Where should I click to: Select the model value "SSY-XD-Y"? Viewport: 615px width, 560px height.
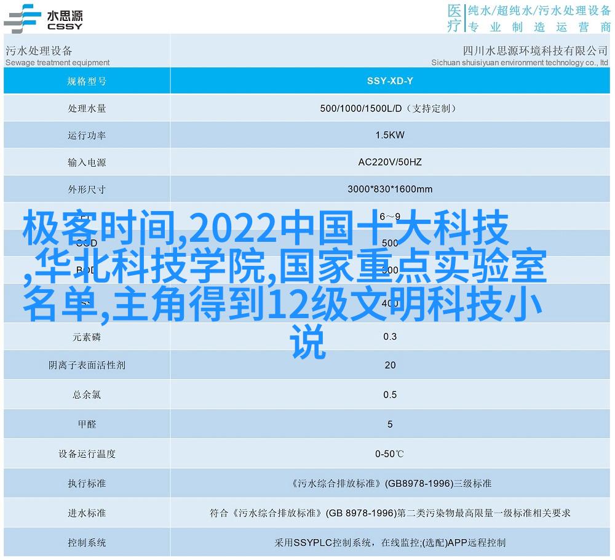coord(390,81)
